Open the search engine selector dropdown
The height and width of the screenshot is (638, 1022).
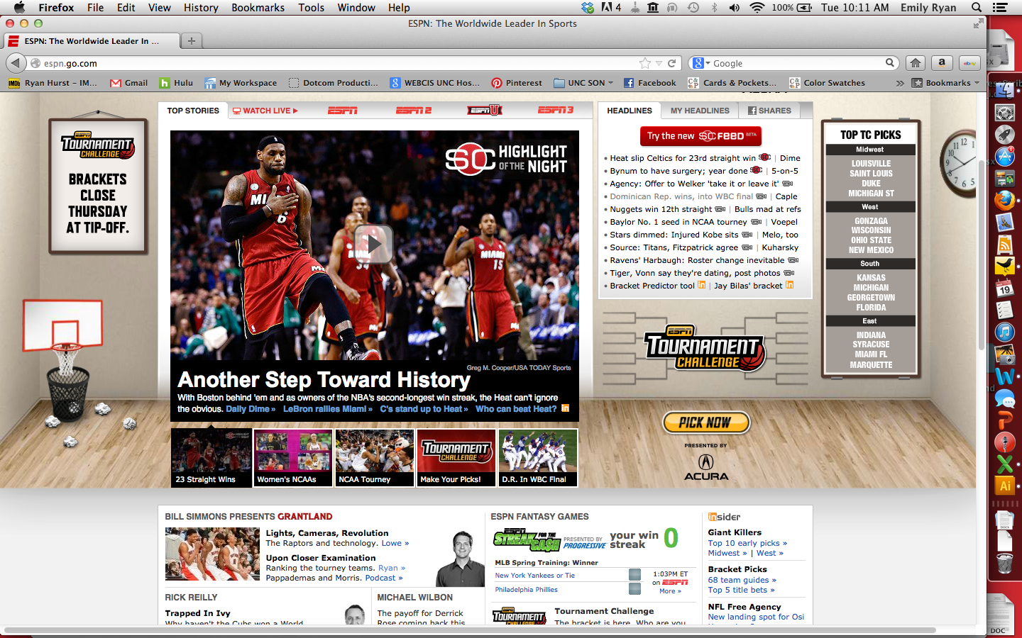click(x=701, y=63)
